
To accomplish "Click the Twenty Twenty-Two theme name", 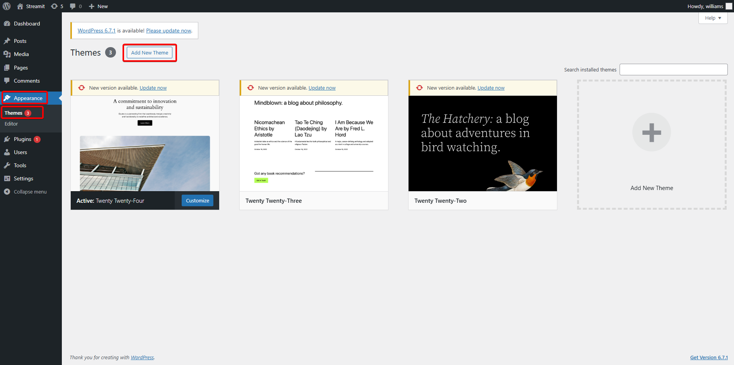I will [x=440, y=201].
